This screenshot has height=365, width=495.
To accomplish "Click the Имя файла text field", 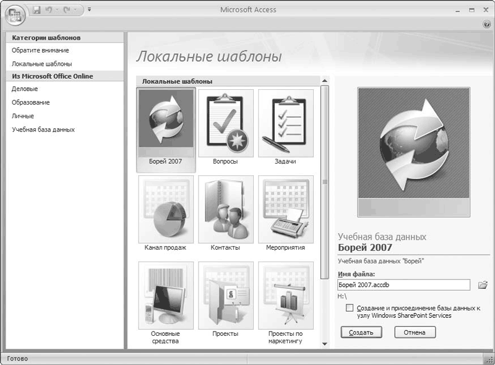I will click(x=405, y=285).
